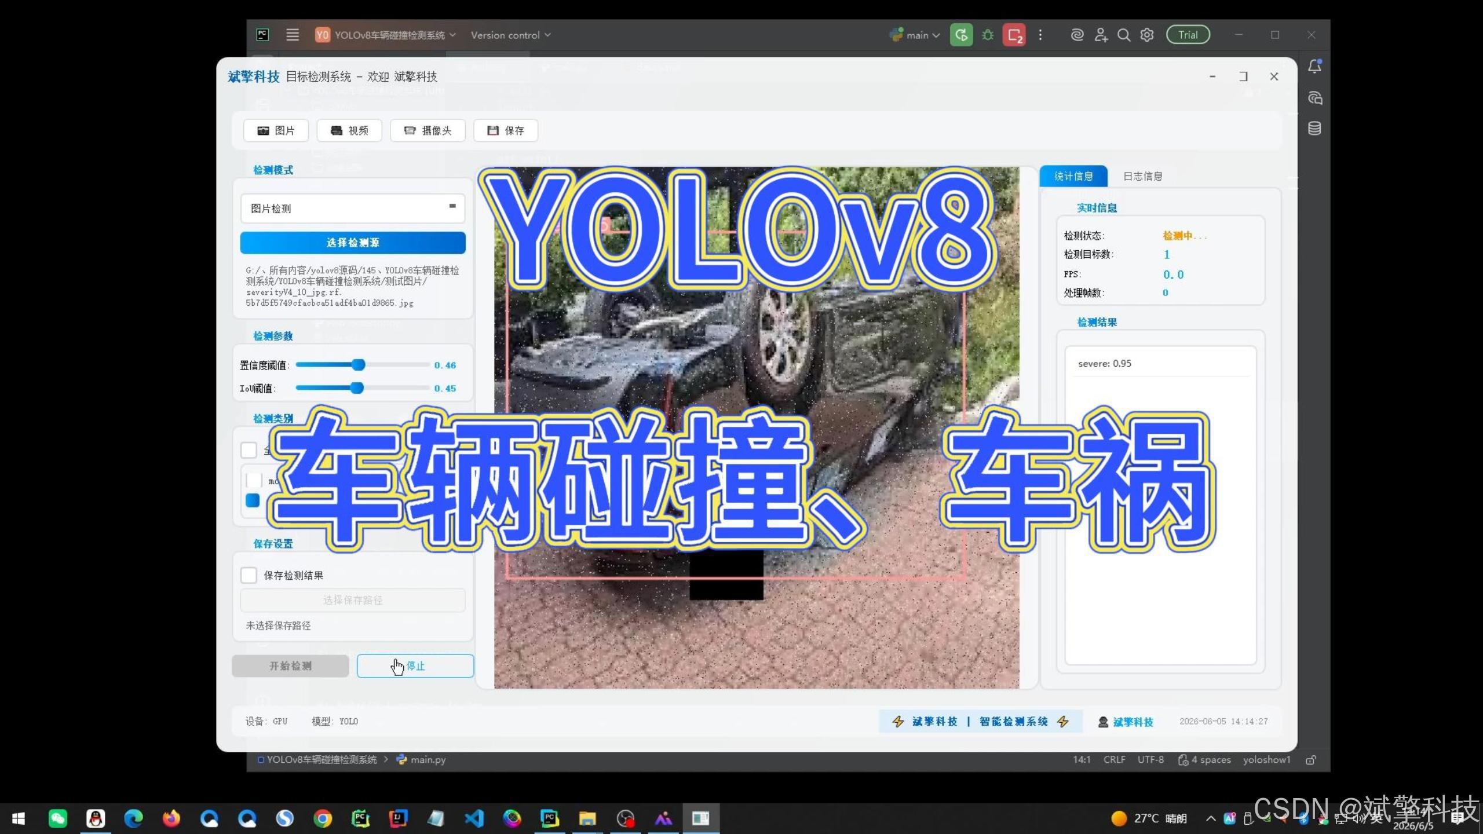
Task: Click the 保存 toolbar button
Action: pos(506,130)
